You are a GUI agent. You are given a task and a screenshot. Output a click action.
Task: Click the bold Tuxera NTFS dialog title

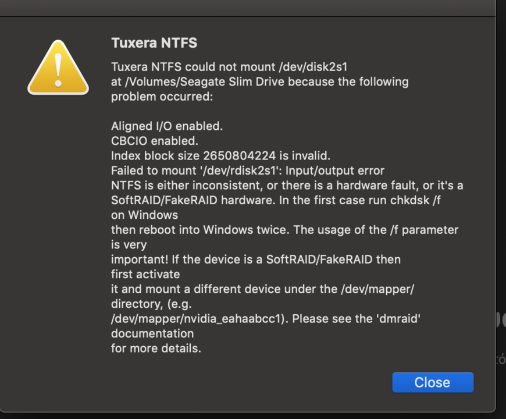[x=154, y=43]
